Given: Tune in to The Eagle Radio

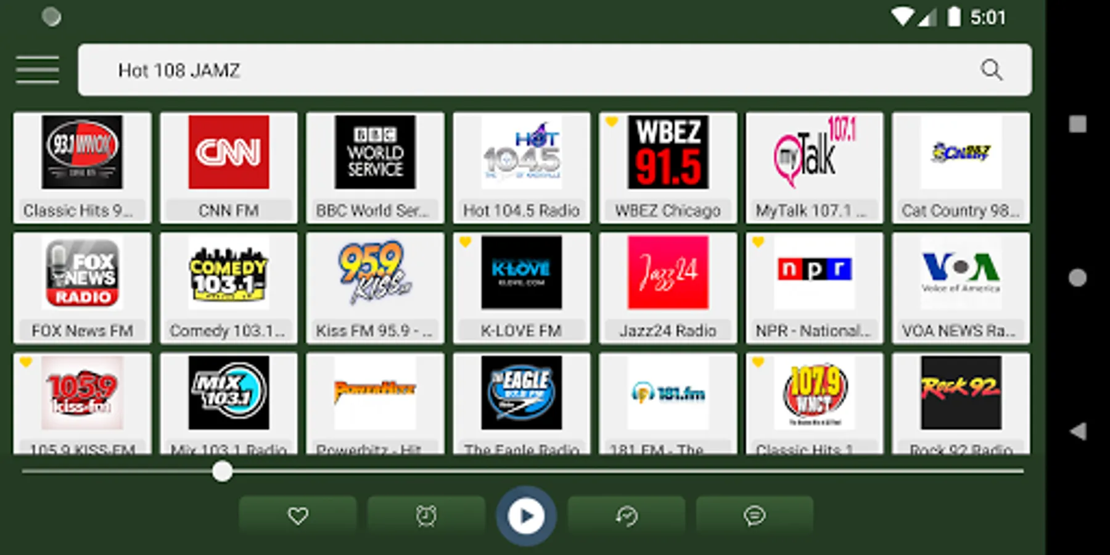Looking at the screenshot, I should point(522,403).
